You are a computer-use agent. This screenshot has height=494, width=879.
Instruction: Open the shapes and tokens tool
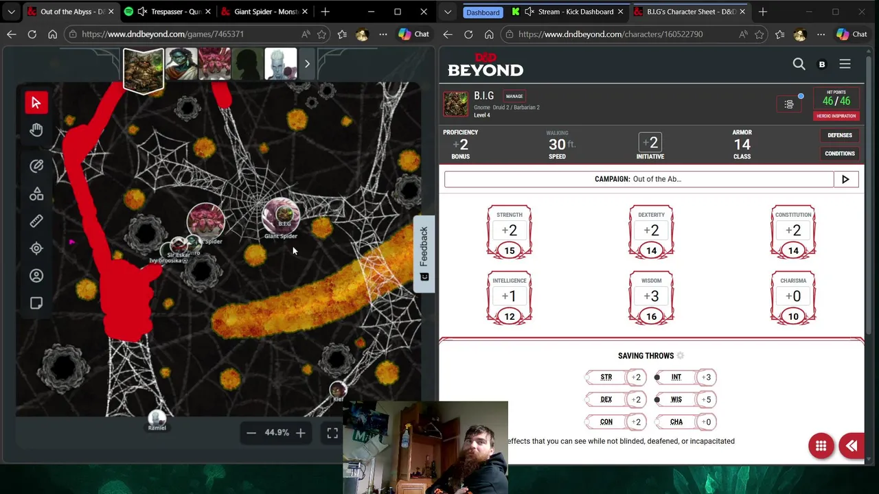36,195
